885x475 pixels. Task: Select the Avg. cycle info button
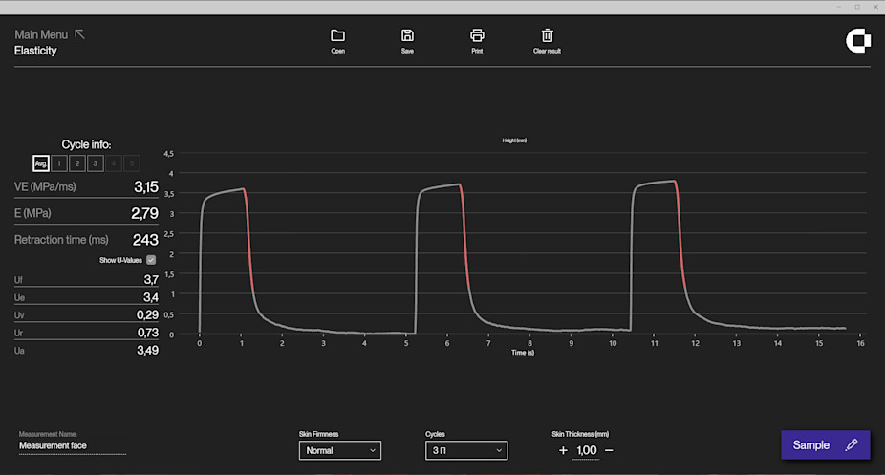click(40, 163)
